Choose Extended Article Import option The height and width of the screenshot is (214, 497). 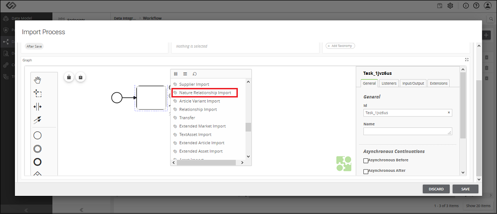(x=201, y=143)
